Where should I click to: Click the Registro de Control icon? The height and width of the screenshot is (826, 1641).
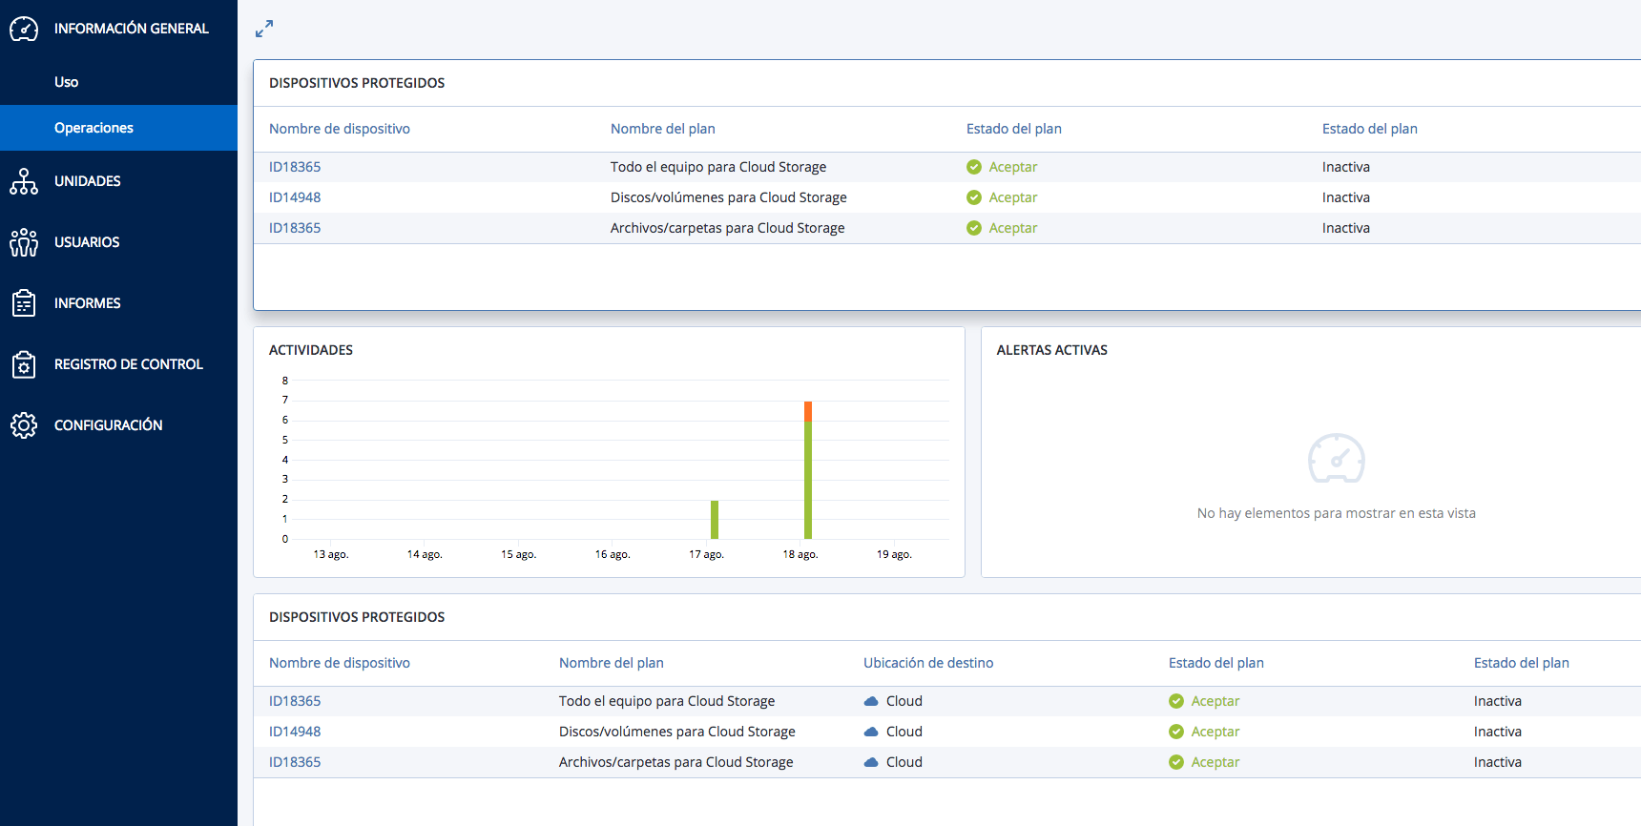tap(24, 364)
